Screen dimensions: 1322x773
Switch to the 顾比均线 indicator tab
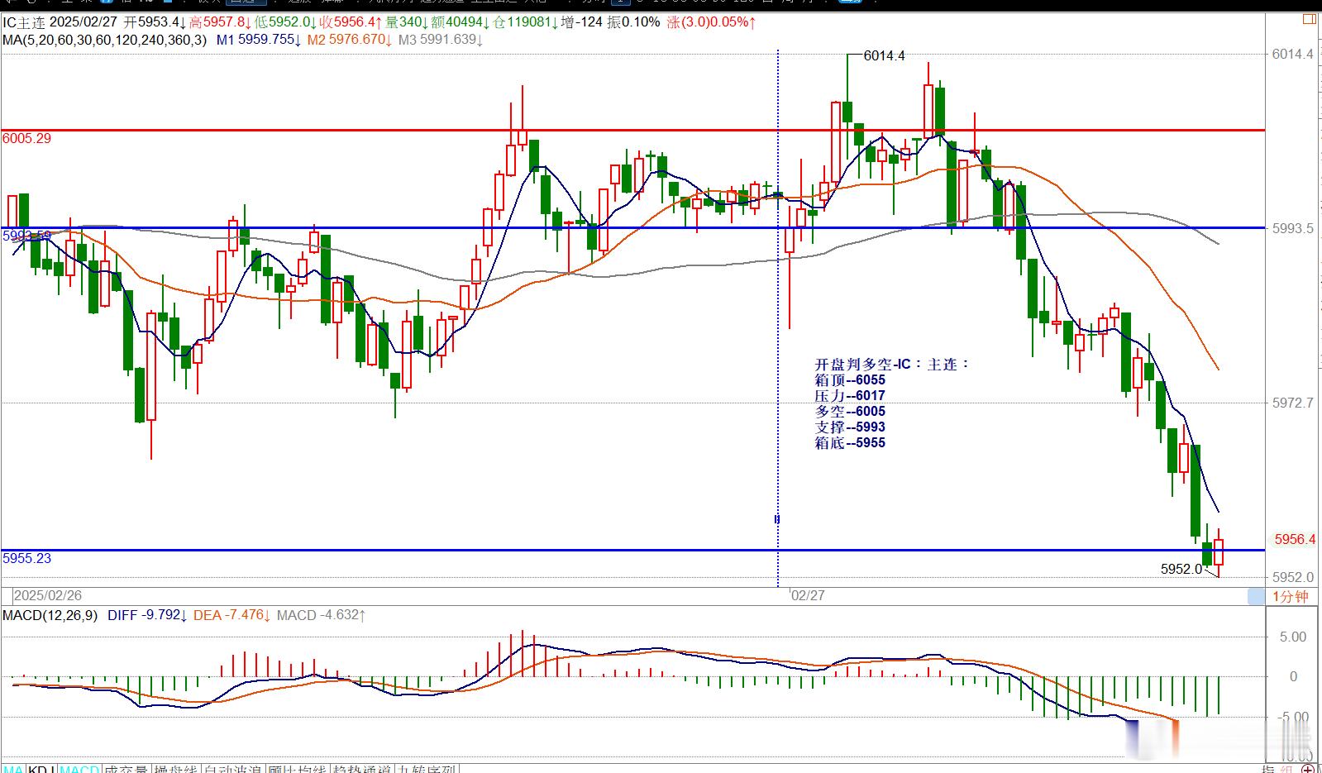[298, 770]
